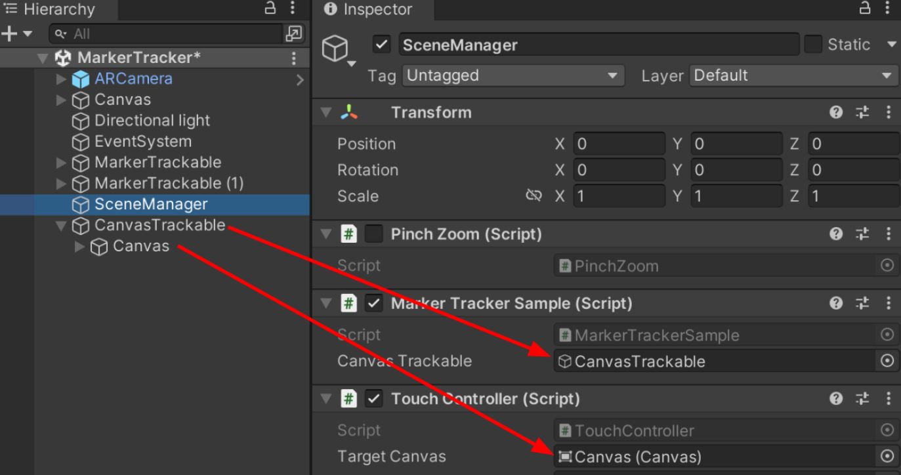Collapse the CanvasTrackable object
This screenshot has width=901, height=475.
click(x=61, y=226)
